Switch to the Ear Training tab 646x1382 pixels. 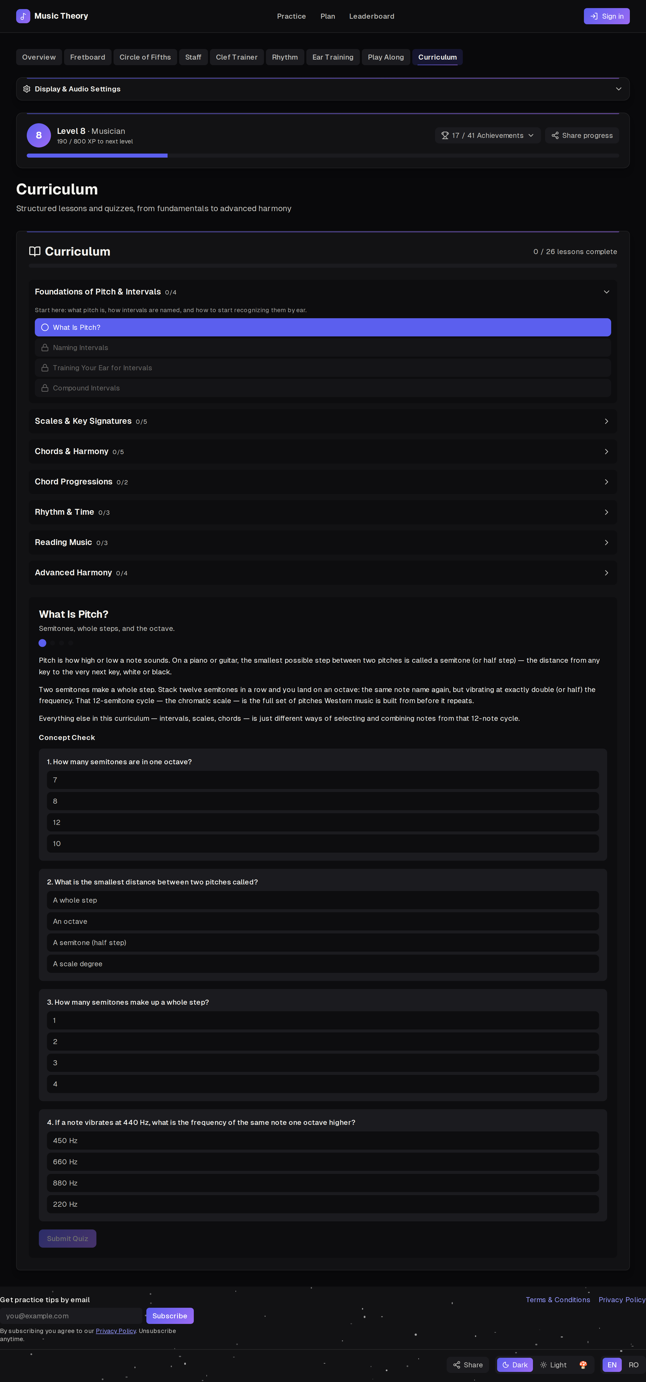(333, 57)
